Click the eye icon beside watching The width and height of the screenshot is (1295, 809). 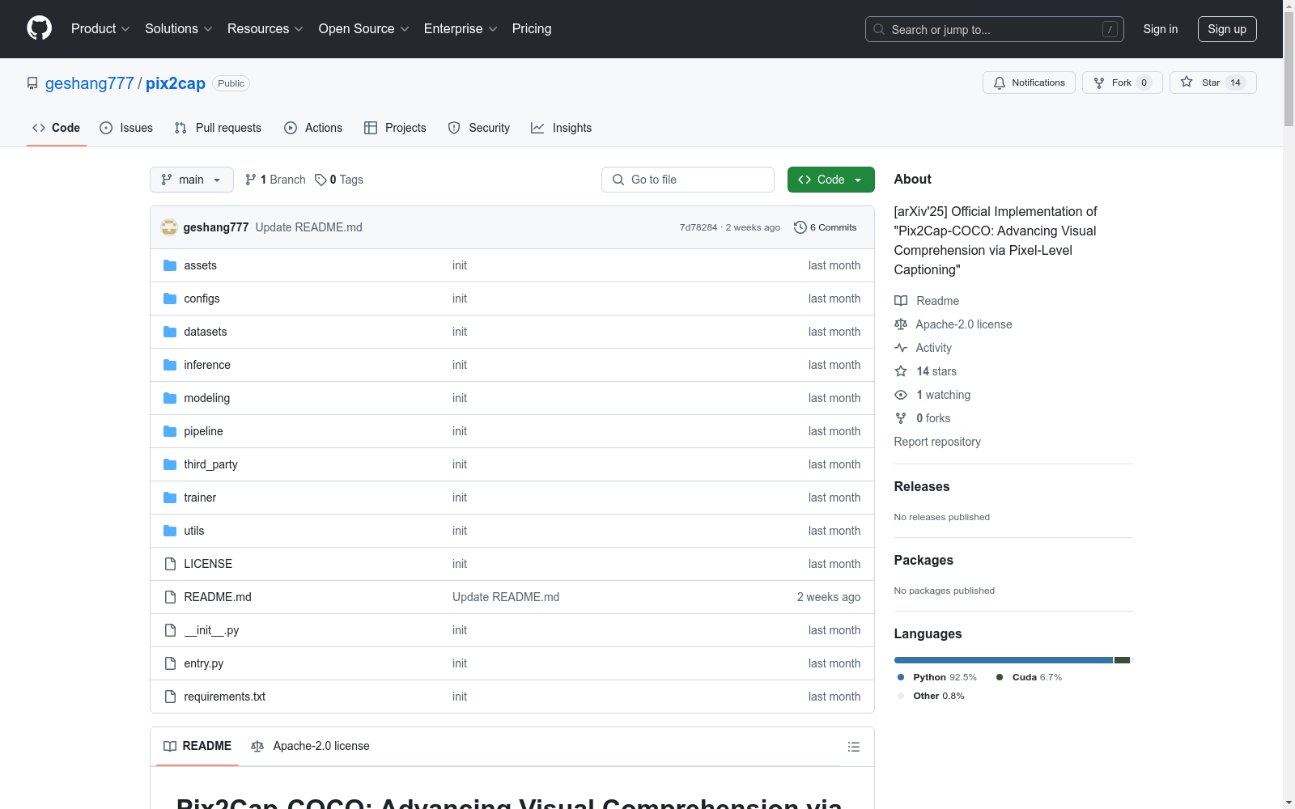901,395
